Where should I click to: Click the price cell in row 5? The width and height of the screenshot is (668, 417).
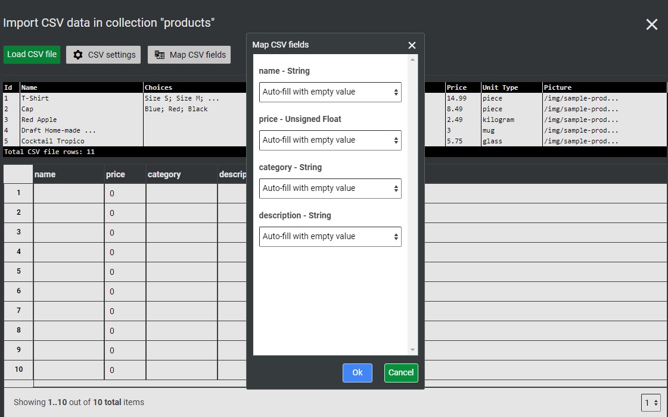pyautogui.click(x=125, y=272)
